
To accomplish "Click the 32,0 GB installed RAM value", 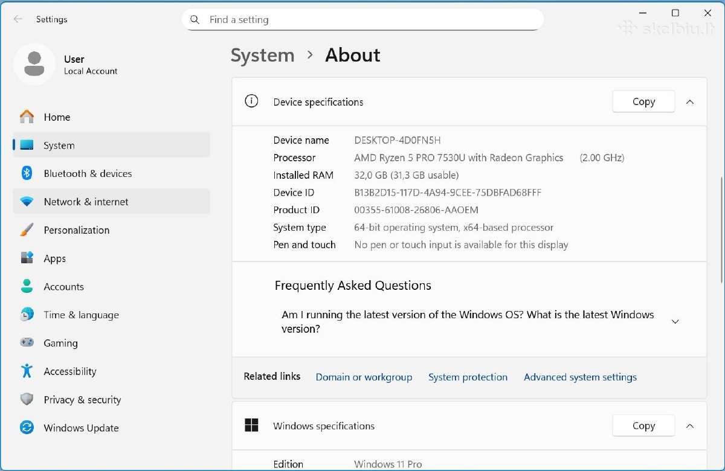I will coord(407,175).
